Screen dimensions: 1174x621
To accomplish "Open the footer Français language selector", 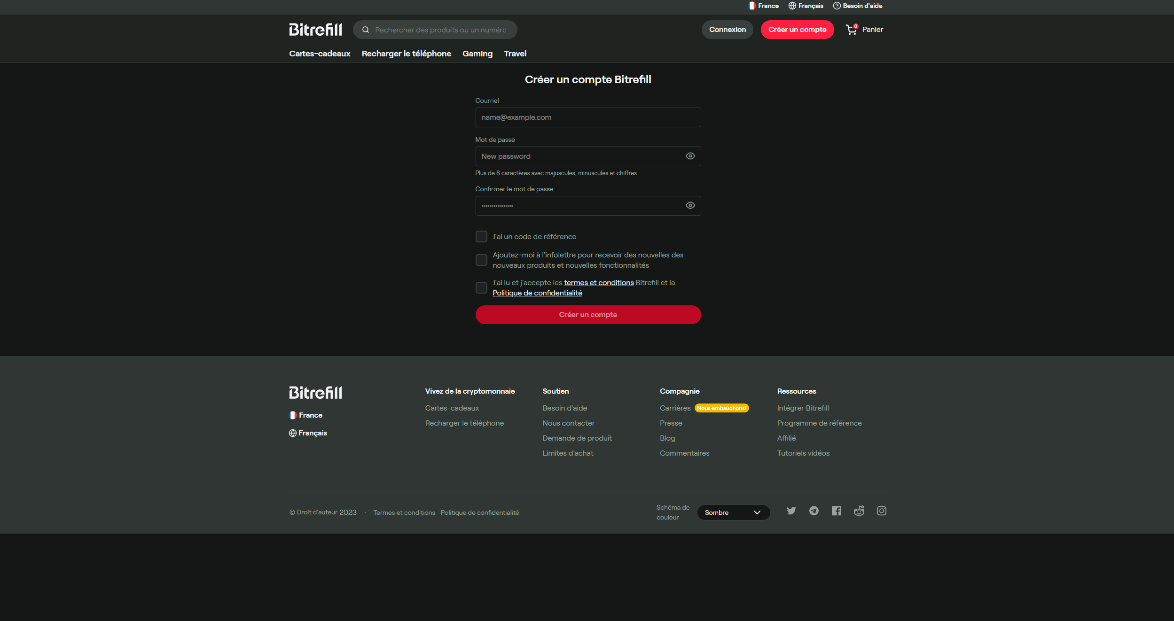I will tap(308, 433).
